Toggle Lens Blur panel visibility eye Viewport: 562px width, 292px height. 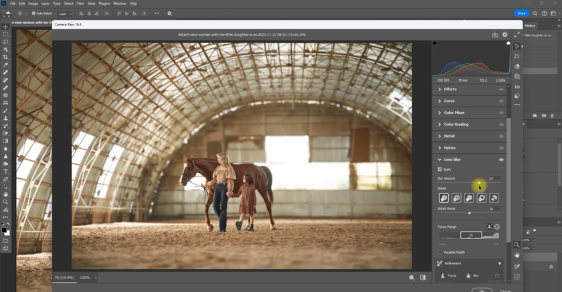tap(501, 159)
